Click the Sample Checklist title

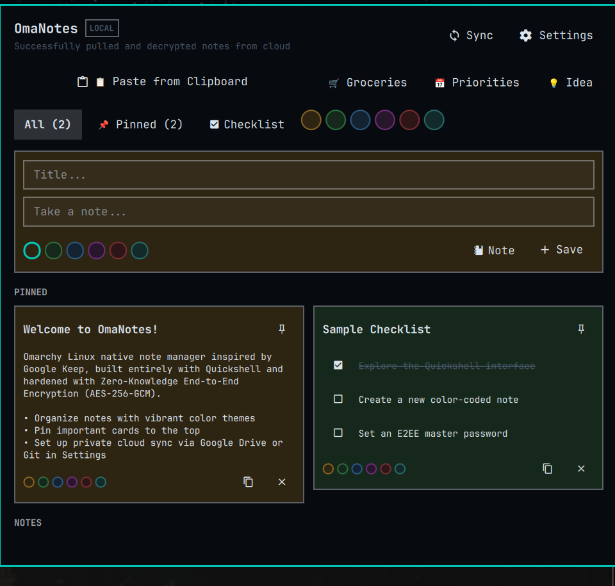click(377, 329)
